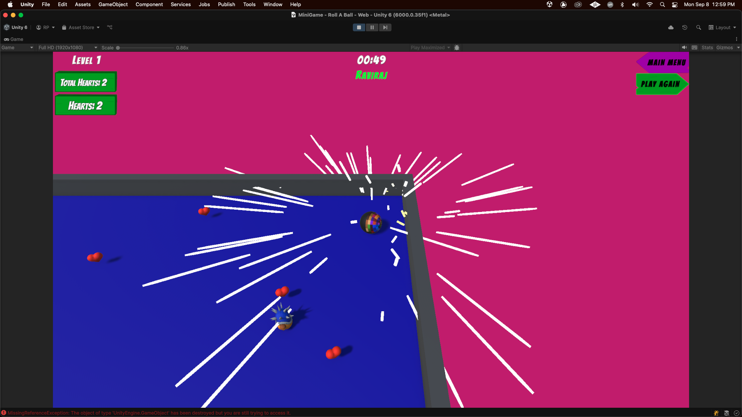Open version control branch icon in toolbar

110,27
